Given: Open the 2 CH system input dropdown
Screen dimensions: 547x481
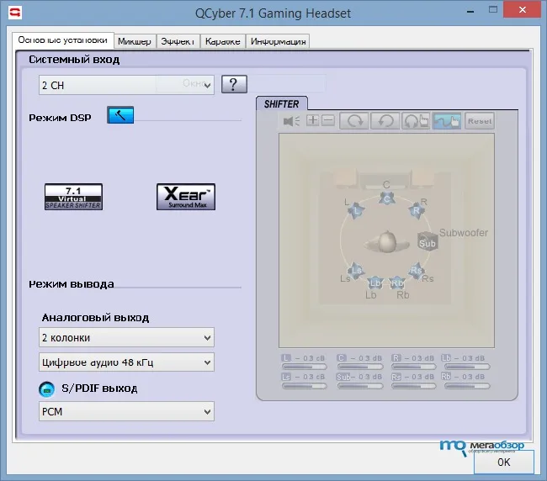Looking at the screenshot, I should (x=126, y=84).
